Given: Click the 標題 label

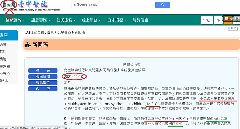Looking at the screenshot, I should 43,71.
